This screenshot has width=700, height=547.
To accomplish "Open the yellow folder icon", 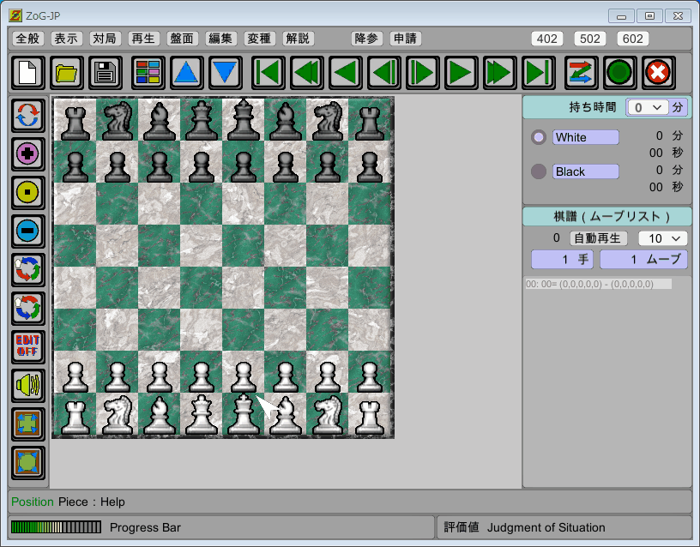I will coord(67,72).
